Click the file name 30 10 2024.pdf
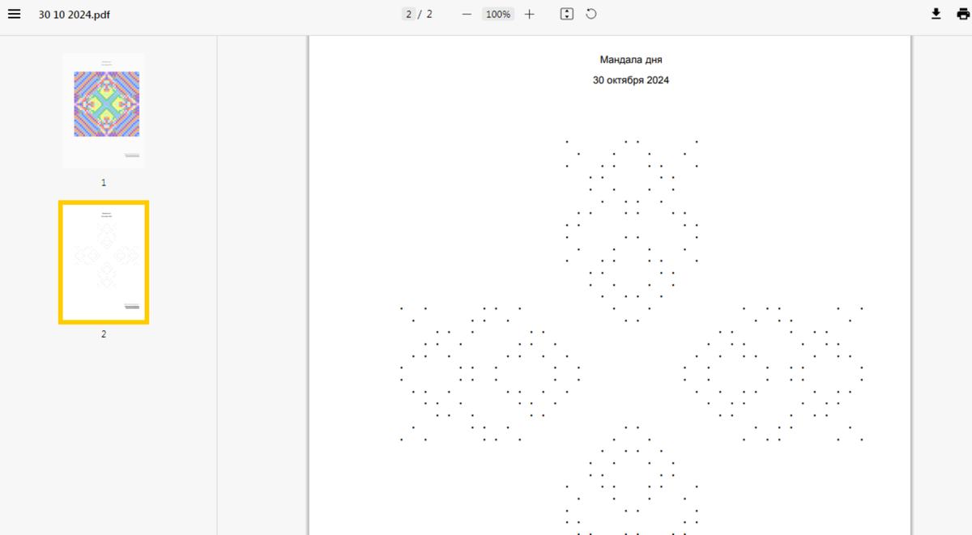 point(75,15)
